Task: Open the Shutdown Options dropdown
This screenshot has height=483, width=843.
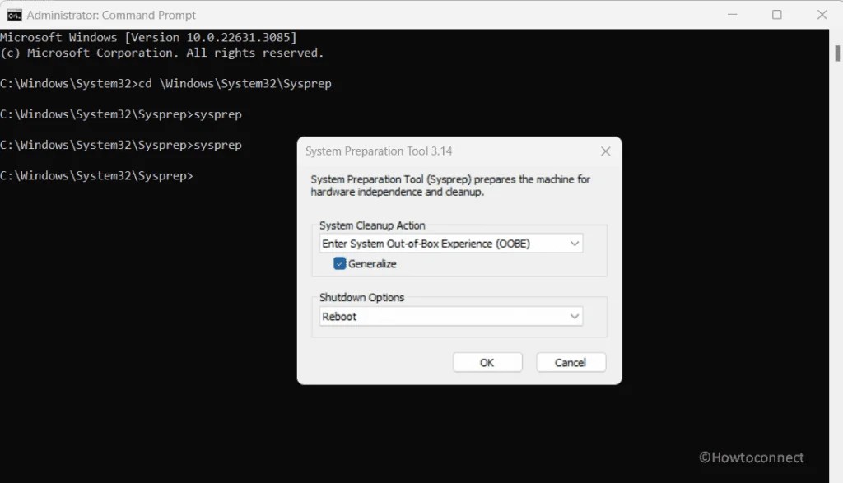Action: click(x=575, y=316)
